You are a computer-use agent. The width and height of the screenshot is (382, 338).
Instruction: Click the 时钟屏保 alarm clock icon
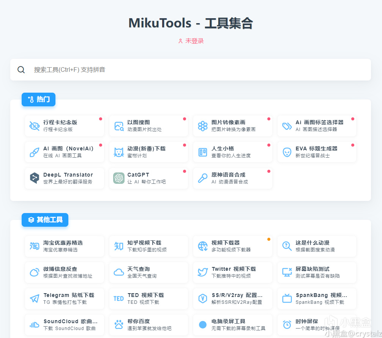(287, 325)
